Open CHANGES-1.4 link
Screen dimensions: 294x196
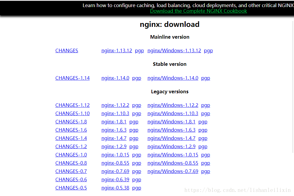(71, 138)
